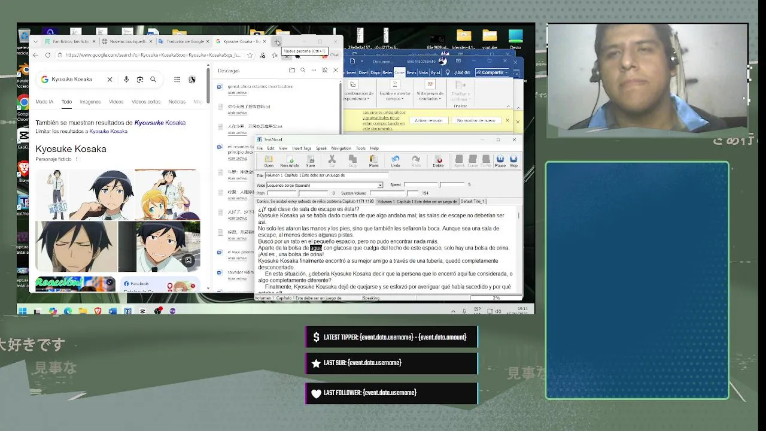
Task: Click the TextAloud Title input field
Action: click(327, 175)
